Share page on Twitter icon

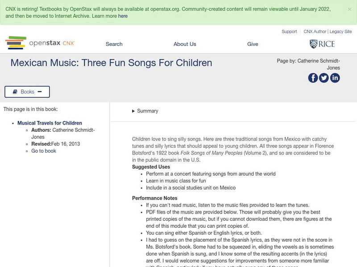(324, 78)
